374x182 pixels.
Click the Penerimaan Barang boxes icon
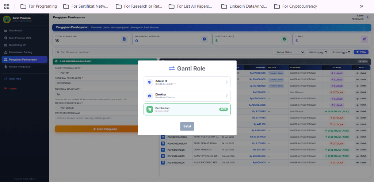[6, 52]
